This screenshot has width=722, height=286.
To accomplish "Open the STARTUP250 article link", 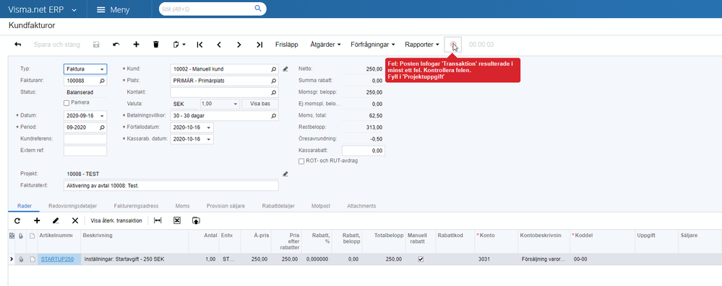I will tap(57, 259).
